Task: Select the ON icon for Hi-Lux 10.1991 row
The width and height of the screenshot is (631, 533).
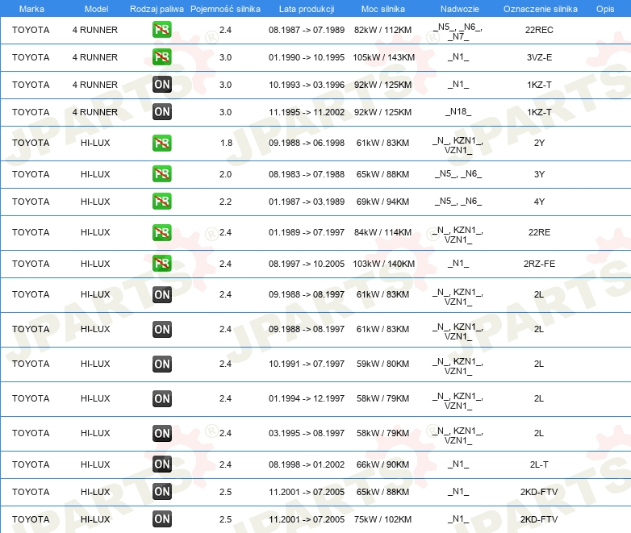Action: click(161, 364)
